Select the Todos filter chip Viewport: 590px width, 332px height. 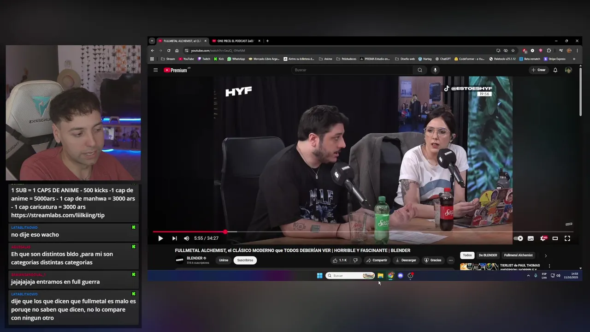click(467, 255)
